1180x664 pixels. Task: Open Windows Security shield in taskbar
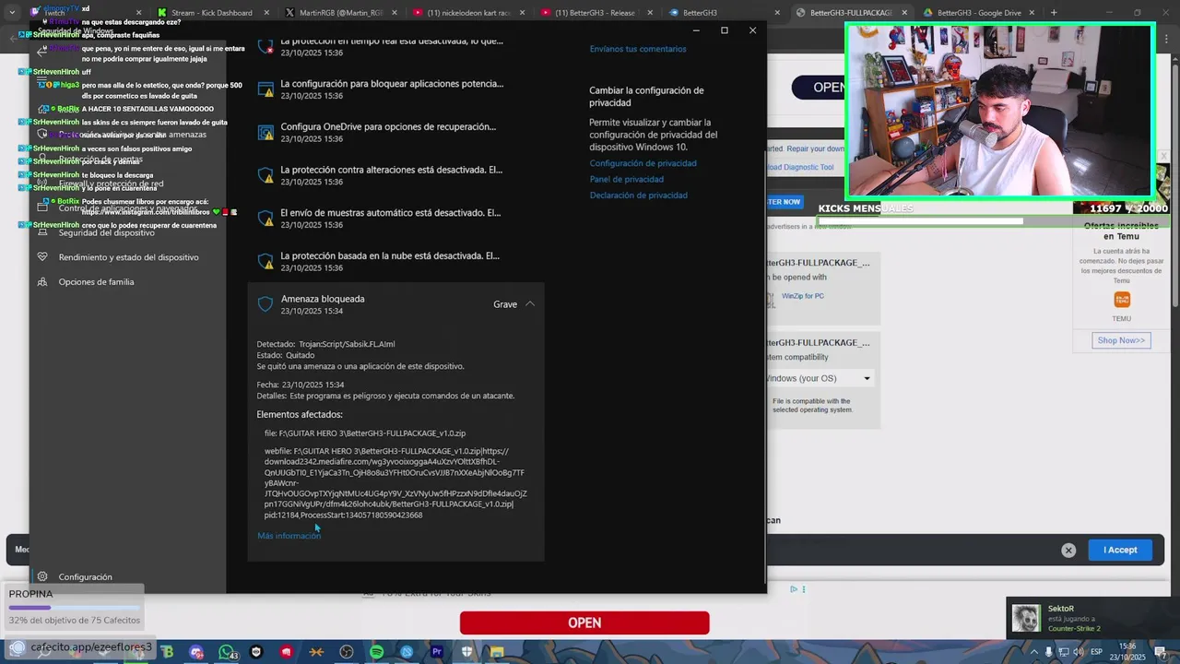tap(466, 652)
